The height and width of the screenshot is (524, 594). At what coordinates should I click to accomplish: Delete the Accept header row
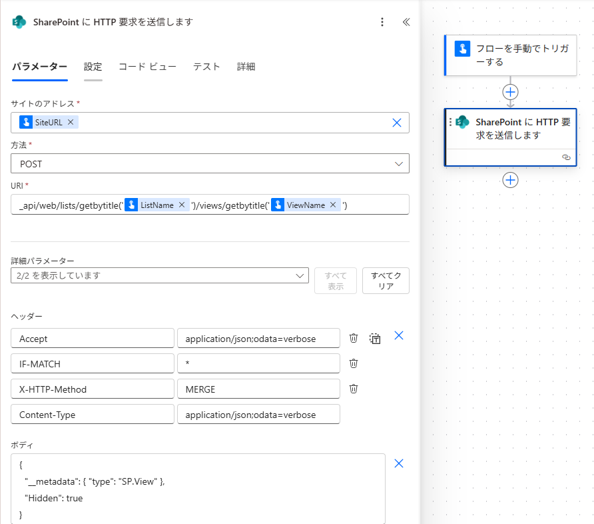coord(354,338)
